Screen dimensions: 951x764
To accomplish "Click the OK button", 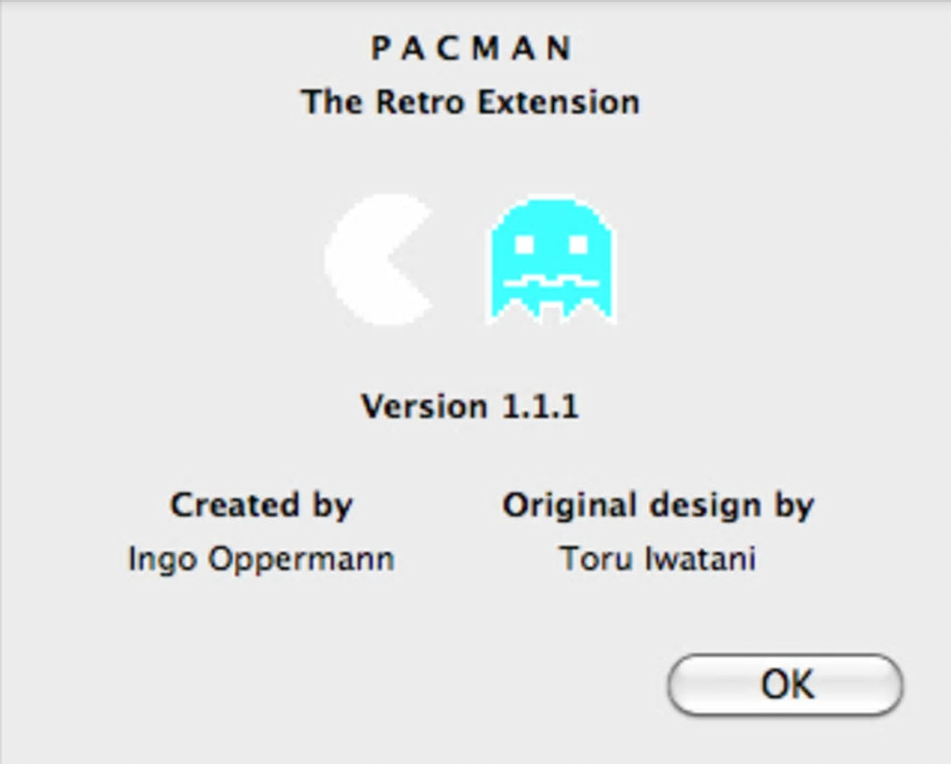I will click(785, 685).
